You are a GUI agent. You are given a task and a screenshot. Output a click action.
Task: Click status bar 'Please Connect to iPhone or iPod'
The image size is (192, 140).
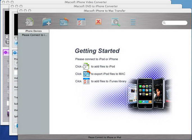click(105, 137)
